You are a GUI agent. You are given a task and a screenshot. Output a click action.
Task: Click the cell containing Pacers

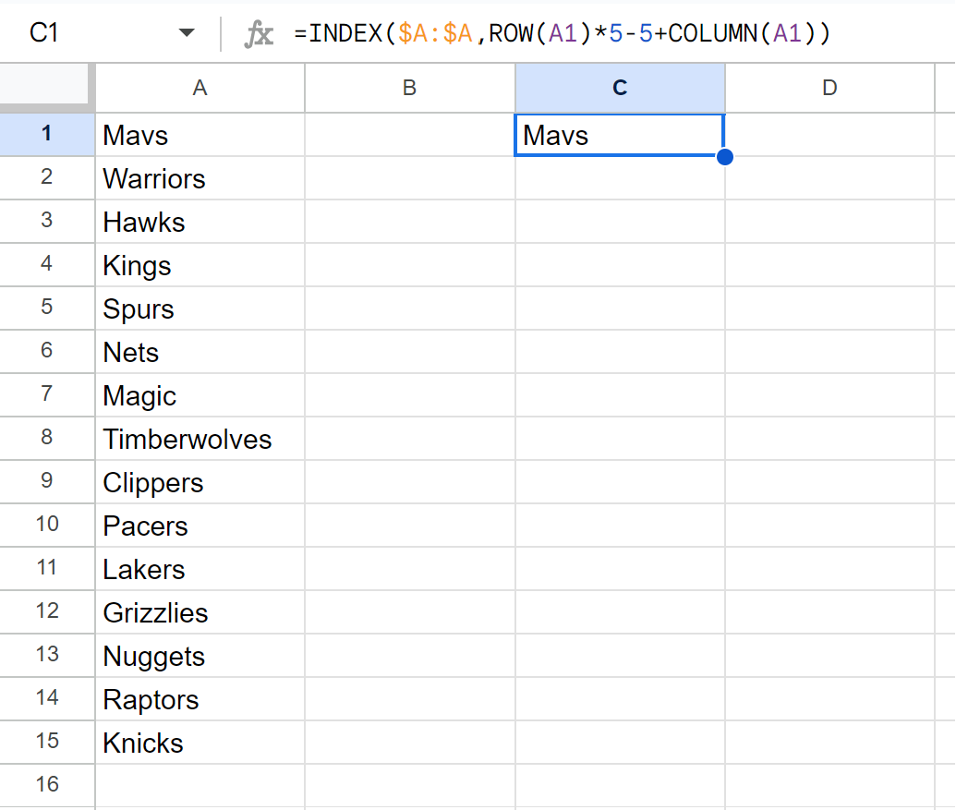pyautogui.click(x=200, y=525)
